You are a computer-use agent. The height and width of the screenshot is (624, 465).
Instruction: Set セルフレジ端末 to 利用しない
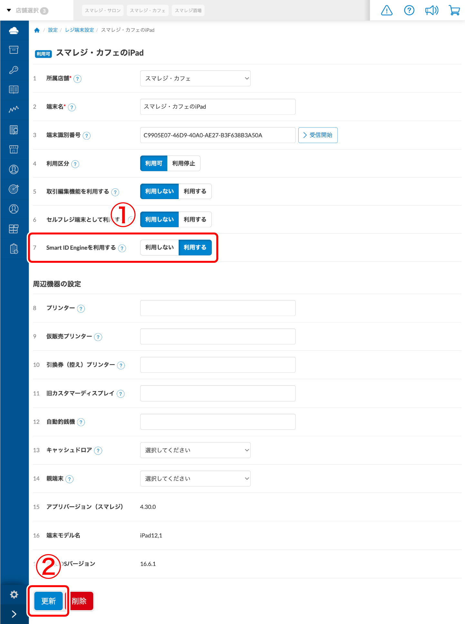click(x=159, y=219)
